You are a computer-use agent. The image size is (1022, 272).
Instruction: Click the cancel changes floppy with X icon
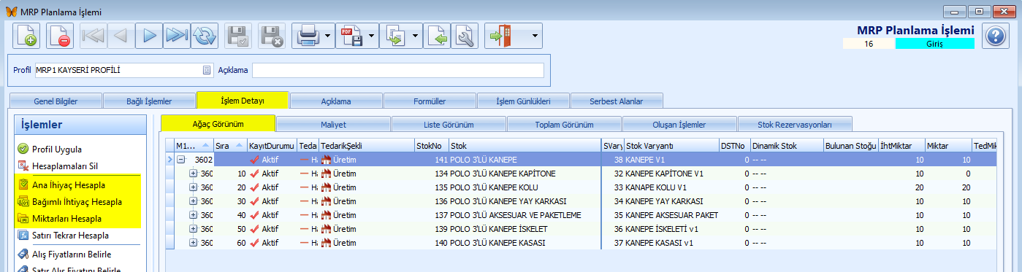[x=272, y=36]
